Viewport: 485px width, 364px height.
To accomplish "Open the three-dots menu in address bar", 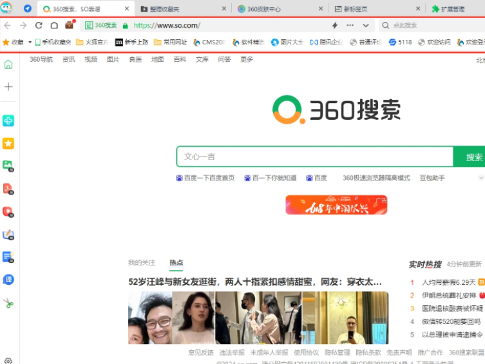I will coord(350,25).
